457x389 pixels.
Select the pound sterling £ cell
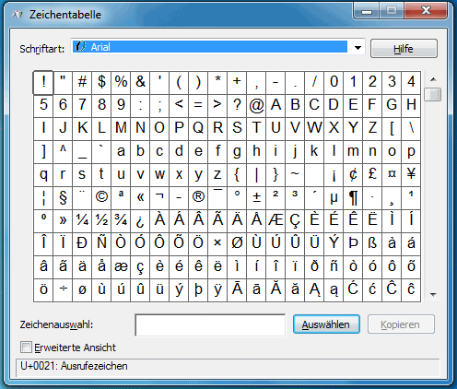[372, 175]
